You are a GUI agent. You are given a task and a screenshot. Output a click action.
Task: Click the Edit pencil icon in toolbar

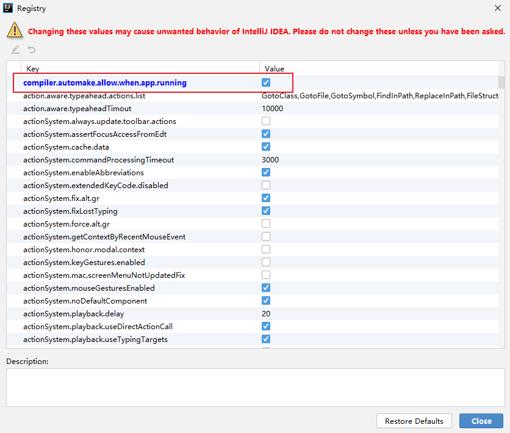tap(15, 49)
